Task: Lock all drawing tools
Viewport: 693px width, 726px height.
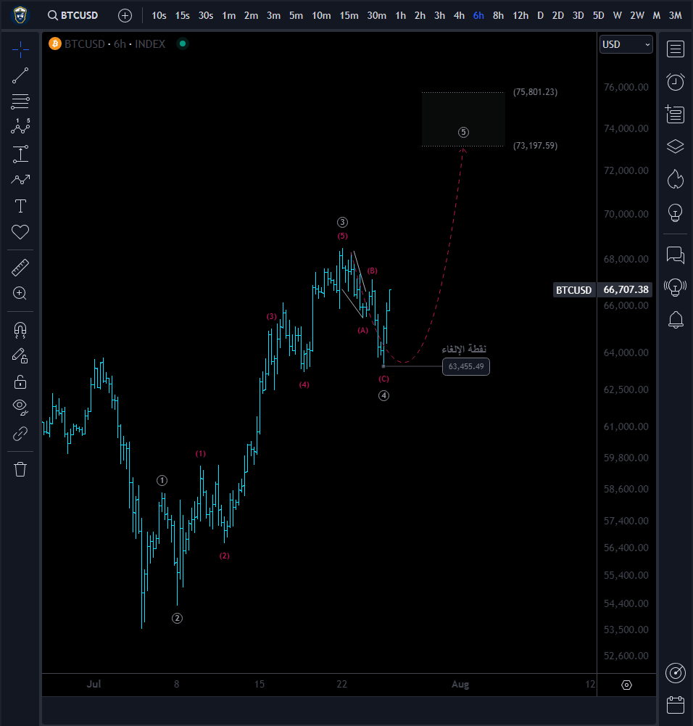Action: tap(20, 382)
